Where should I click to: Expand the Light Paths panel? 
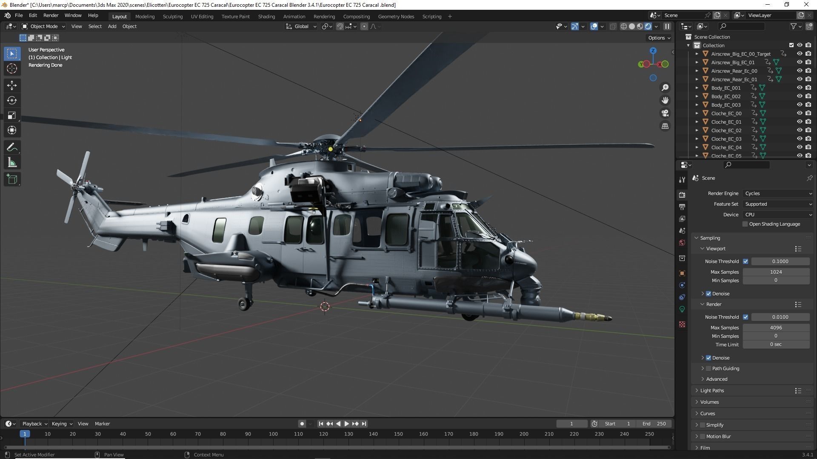712,391
